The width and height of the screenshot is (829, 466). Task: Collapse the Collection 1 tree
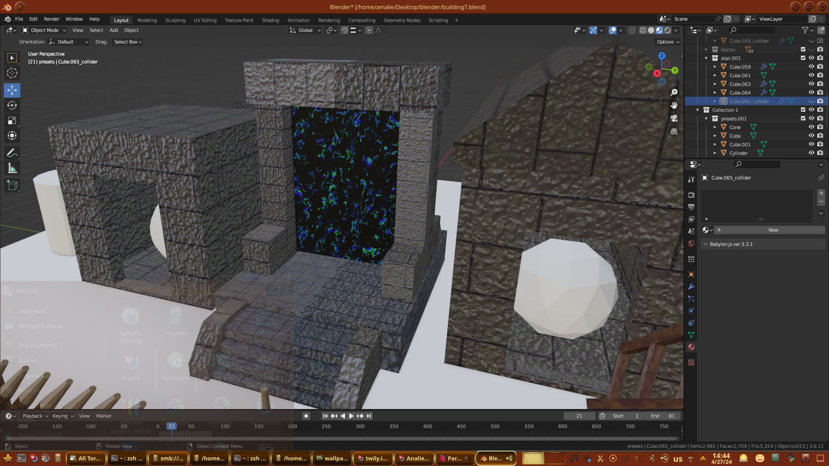click(698, 110)
